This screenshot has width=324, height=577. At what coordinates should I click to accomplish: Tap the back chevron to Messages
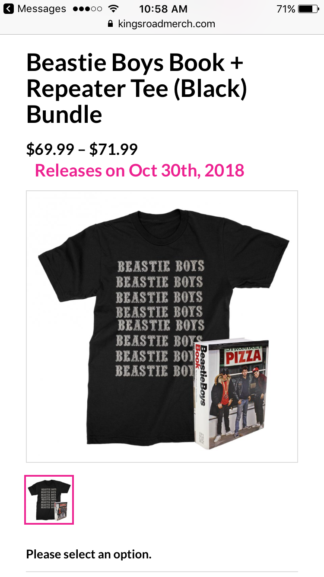[9, 9]
